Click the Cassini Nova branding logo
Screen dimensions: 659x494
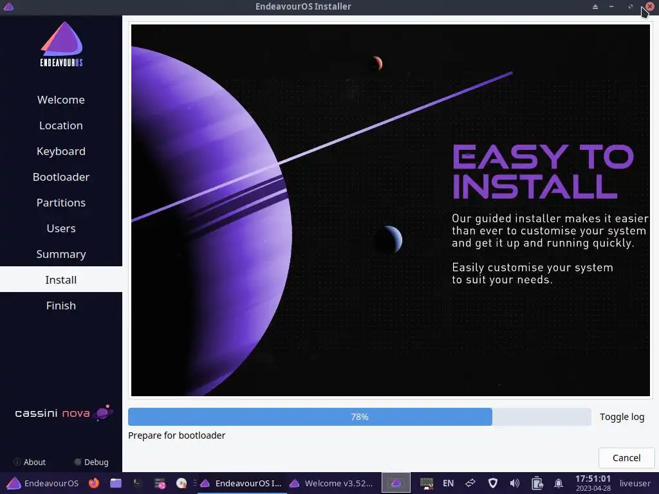click(x=64, y=413)
